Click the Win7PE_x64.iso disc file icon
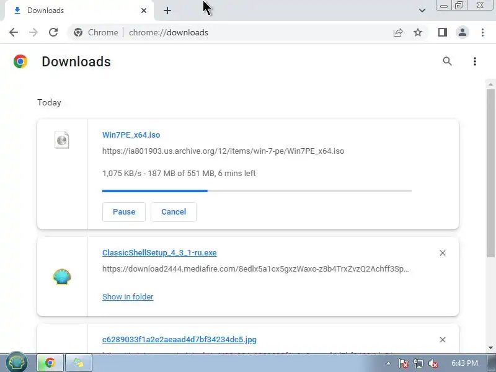 coord(61,139)
